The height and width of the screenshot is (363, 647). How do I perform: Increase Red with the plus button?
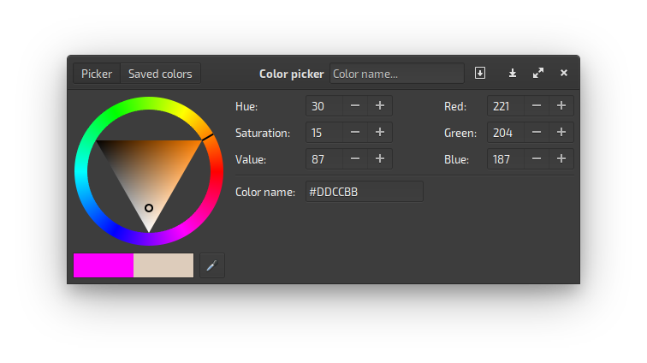tap(561, 106)
